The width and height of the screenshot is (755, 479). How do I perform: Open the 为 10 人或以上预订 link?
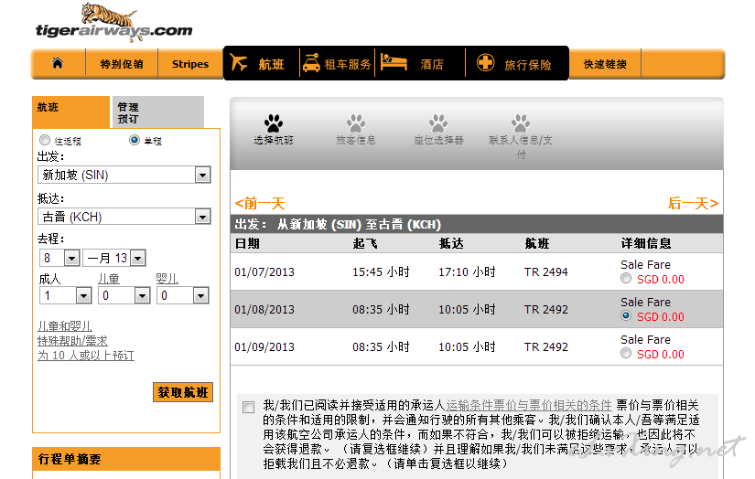[86, 356]
